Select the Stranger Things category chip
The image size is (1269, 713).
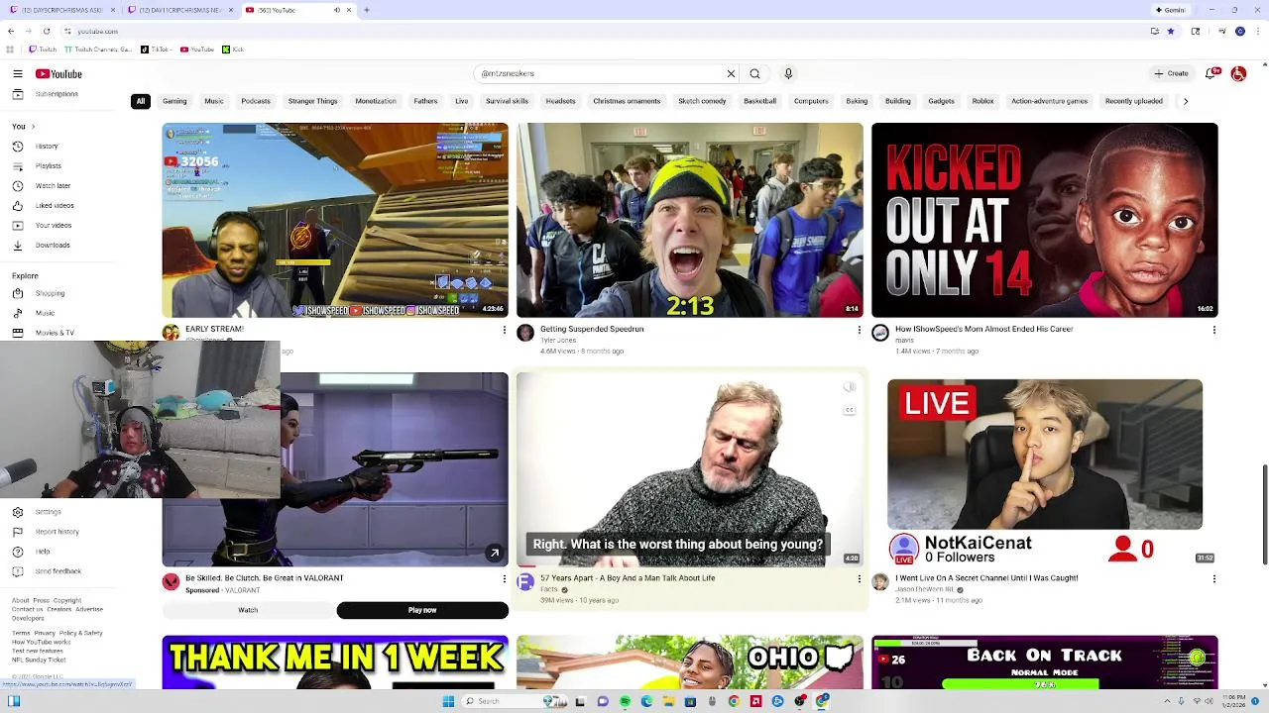tap(312, 101)
